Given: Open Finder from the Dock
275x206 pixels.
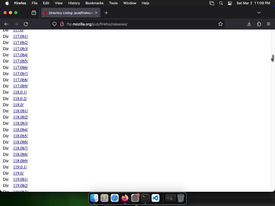Looking at the screenshot, I should (94, 198).
